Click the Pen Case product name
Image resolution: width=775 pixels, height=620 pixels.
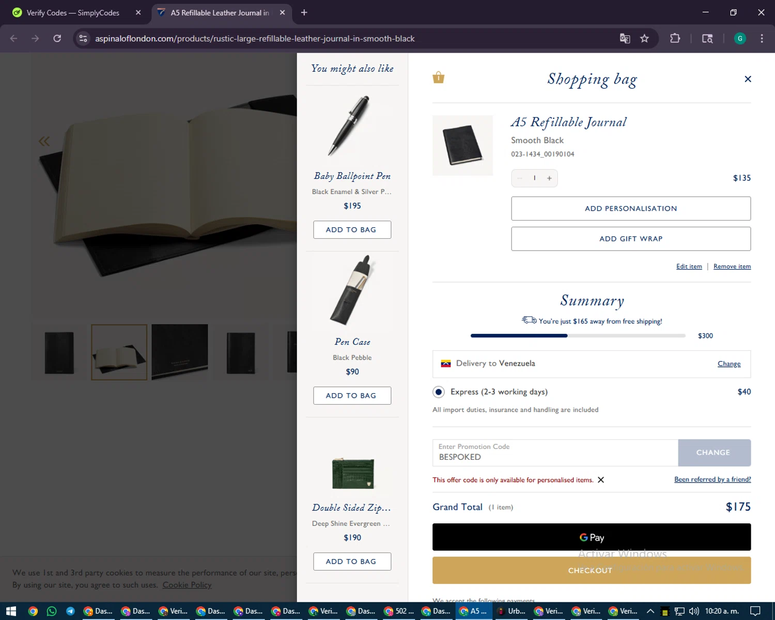352,342
